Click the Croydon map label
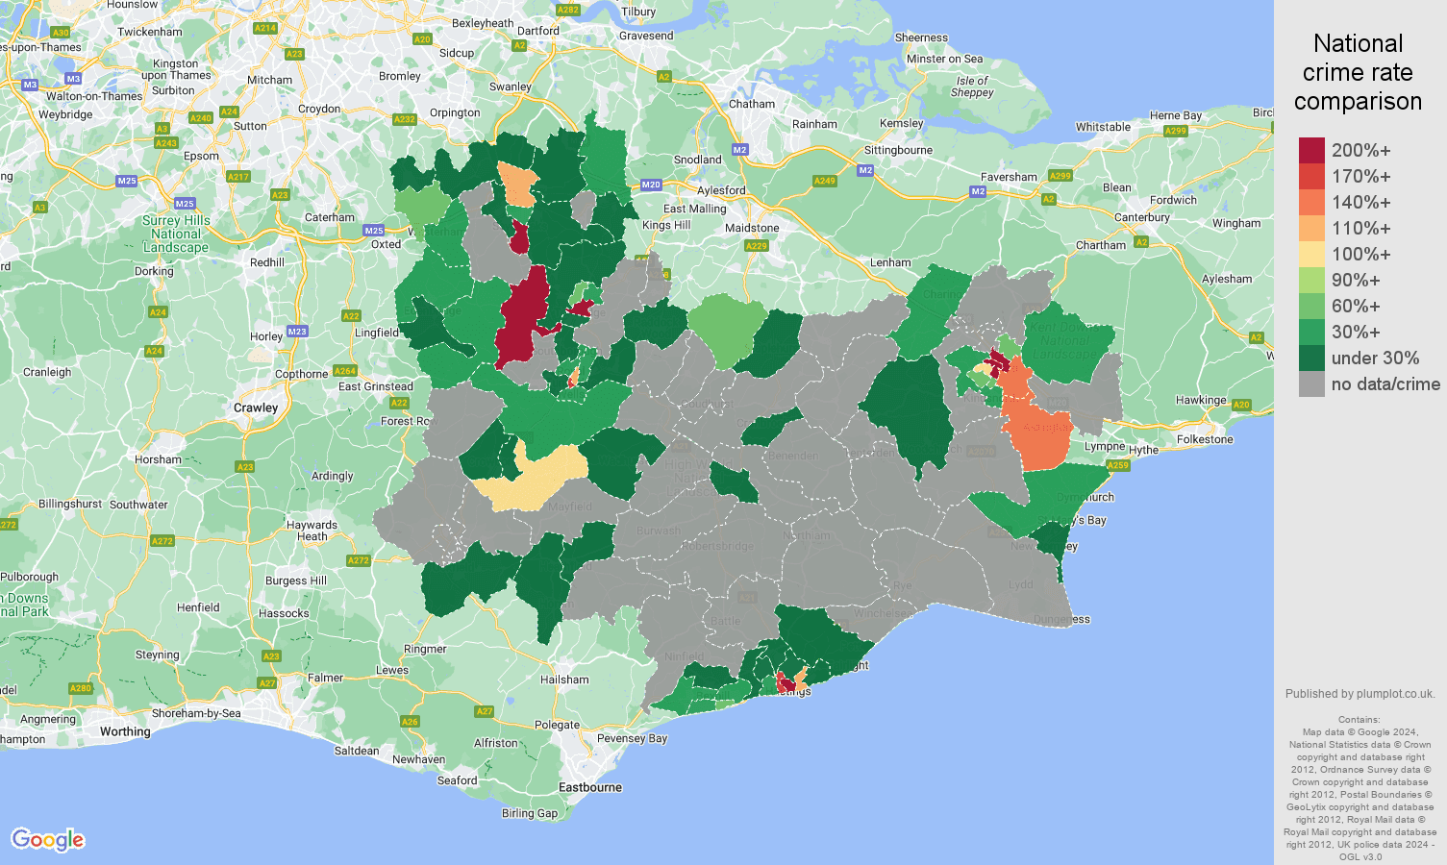The image size is (1447, 865). click(x=319, y=109)
